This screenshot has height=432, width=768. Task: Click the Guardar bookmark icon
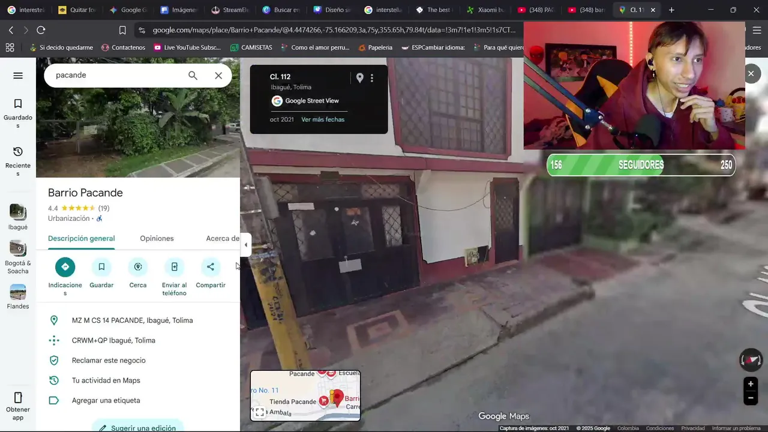pyautogui.click(x=101, y=267)
